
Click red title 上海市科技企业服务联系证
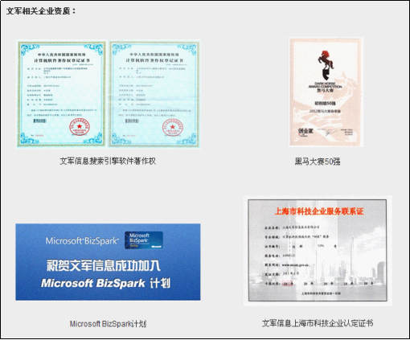pos(319,211)
